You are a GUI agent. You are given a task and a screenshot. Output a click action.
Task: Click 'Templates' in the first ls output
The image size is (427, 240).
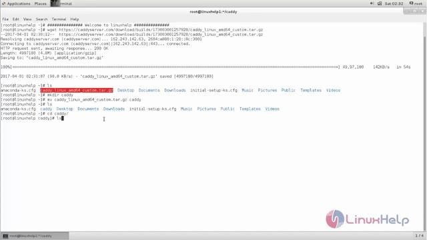click(311, 90)
